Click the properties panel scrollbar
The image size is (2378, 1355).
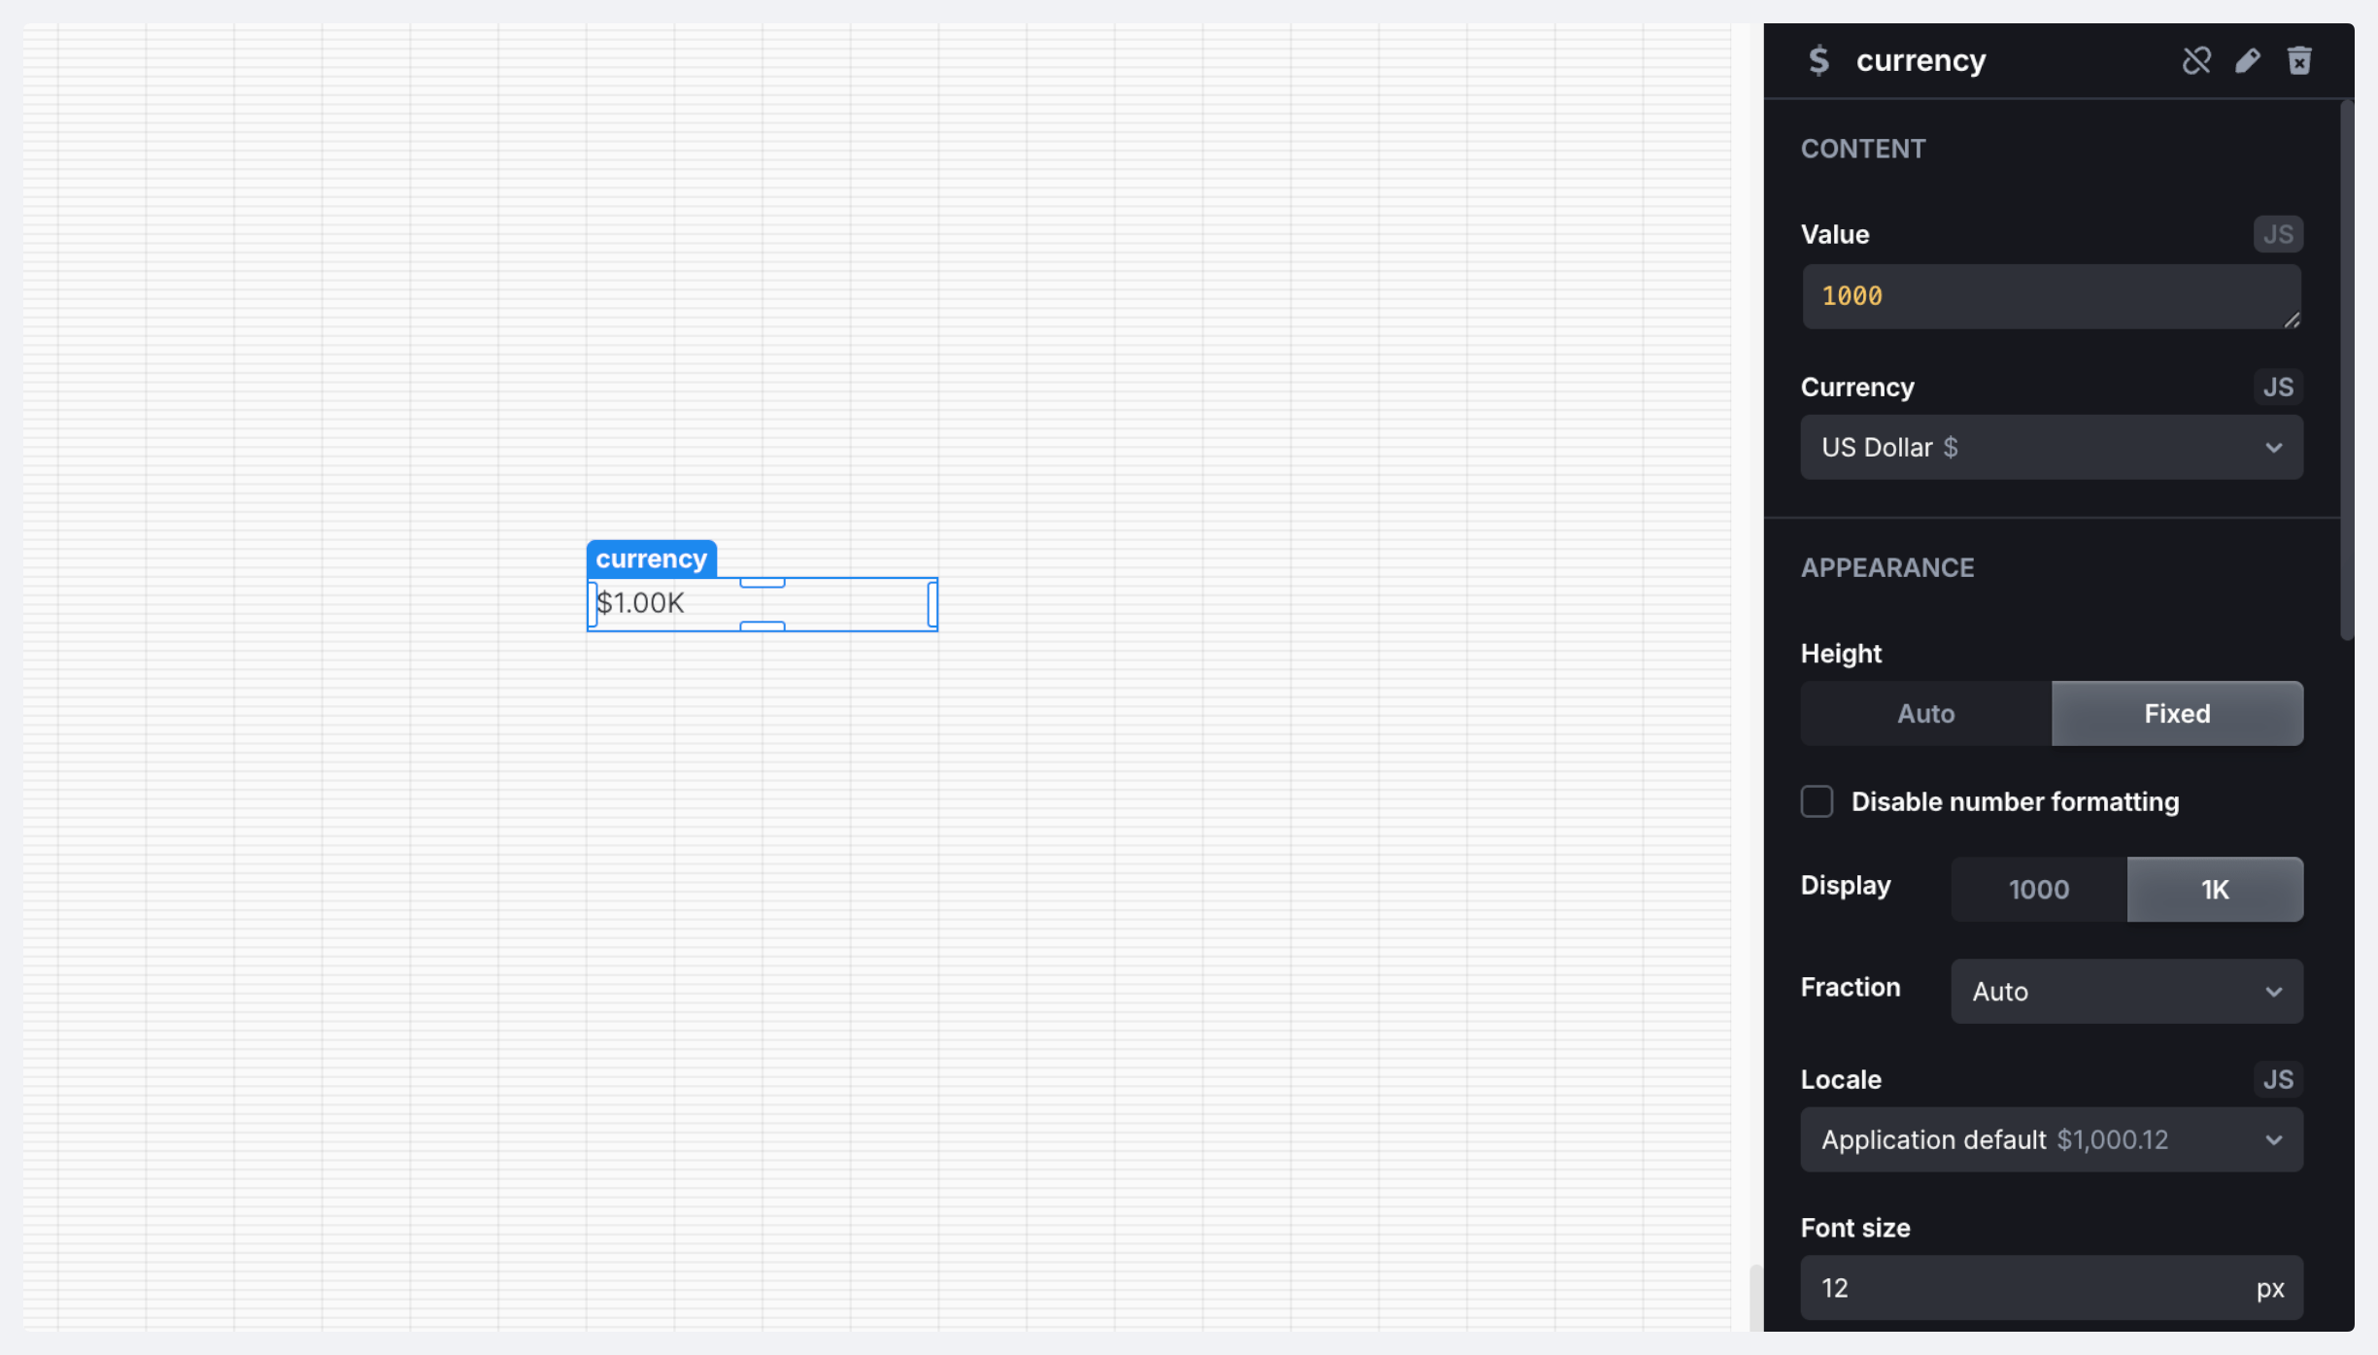coord(2347,369)
